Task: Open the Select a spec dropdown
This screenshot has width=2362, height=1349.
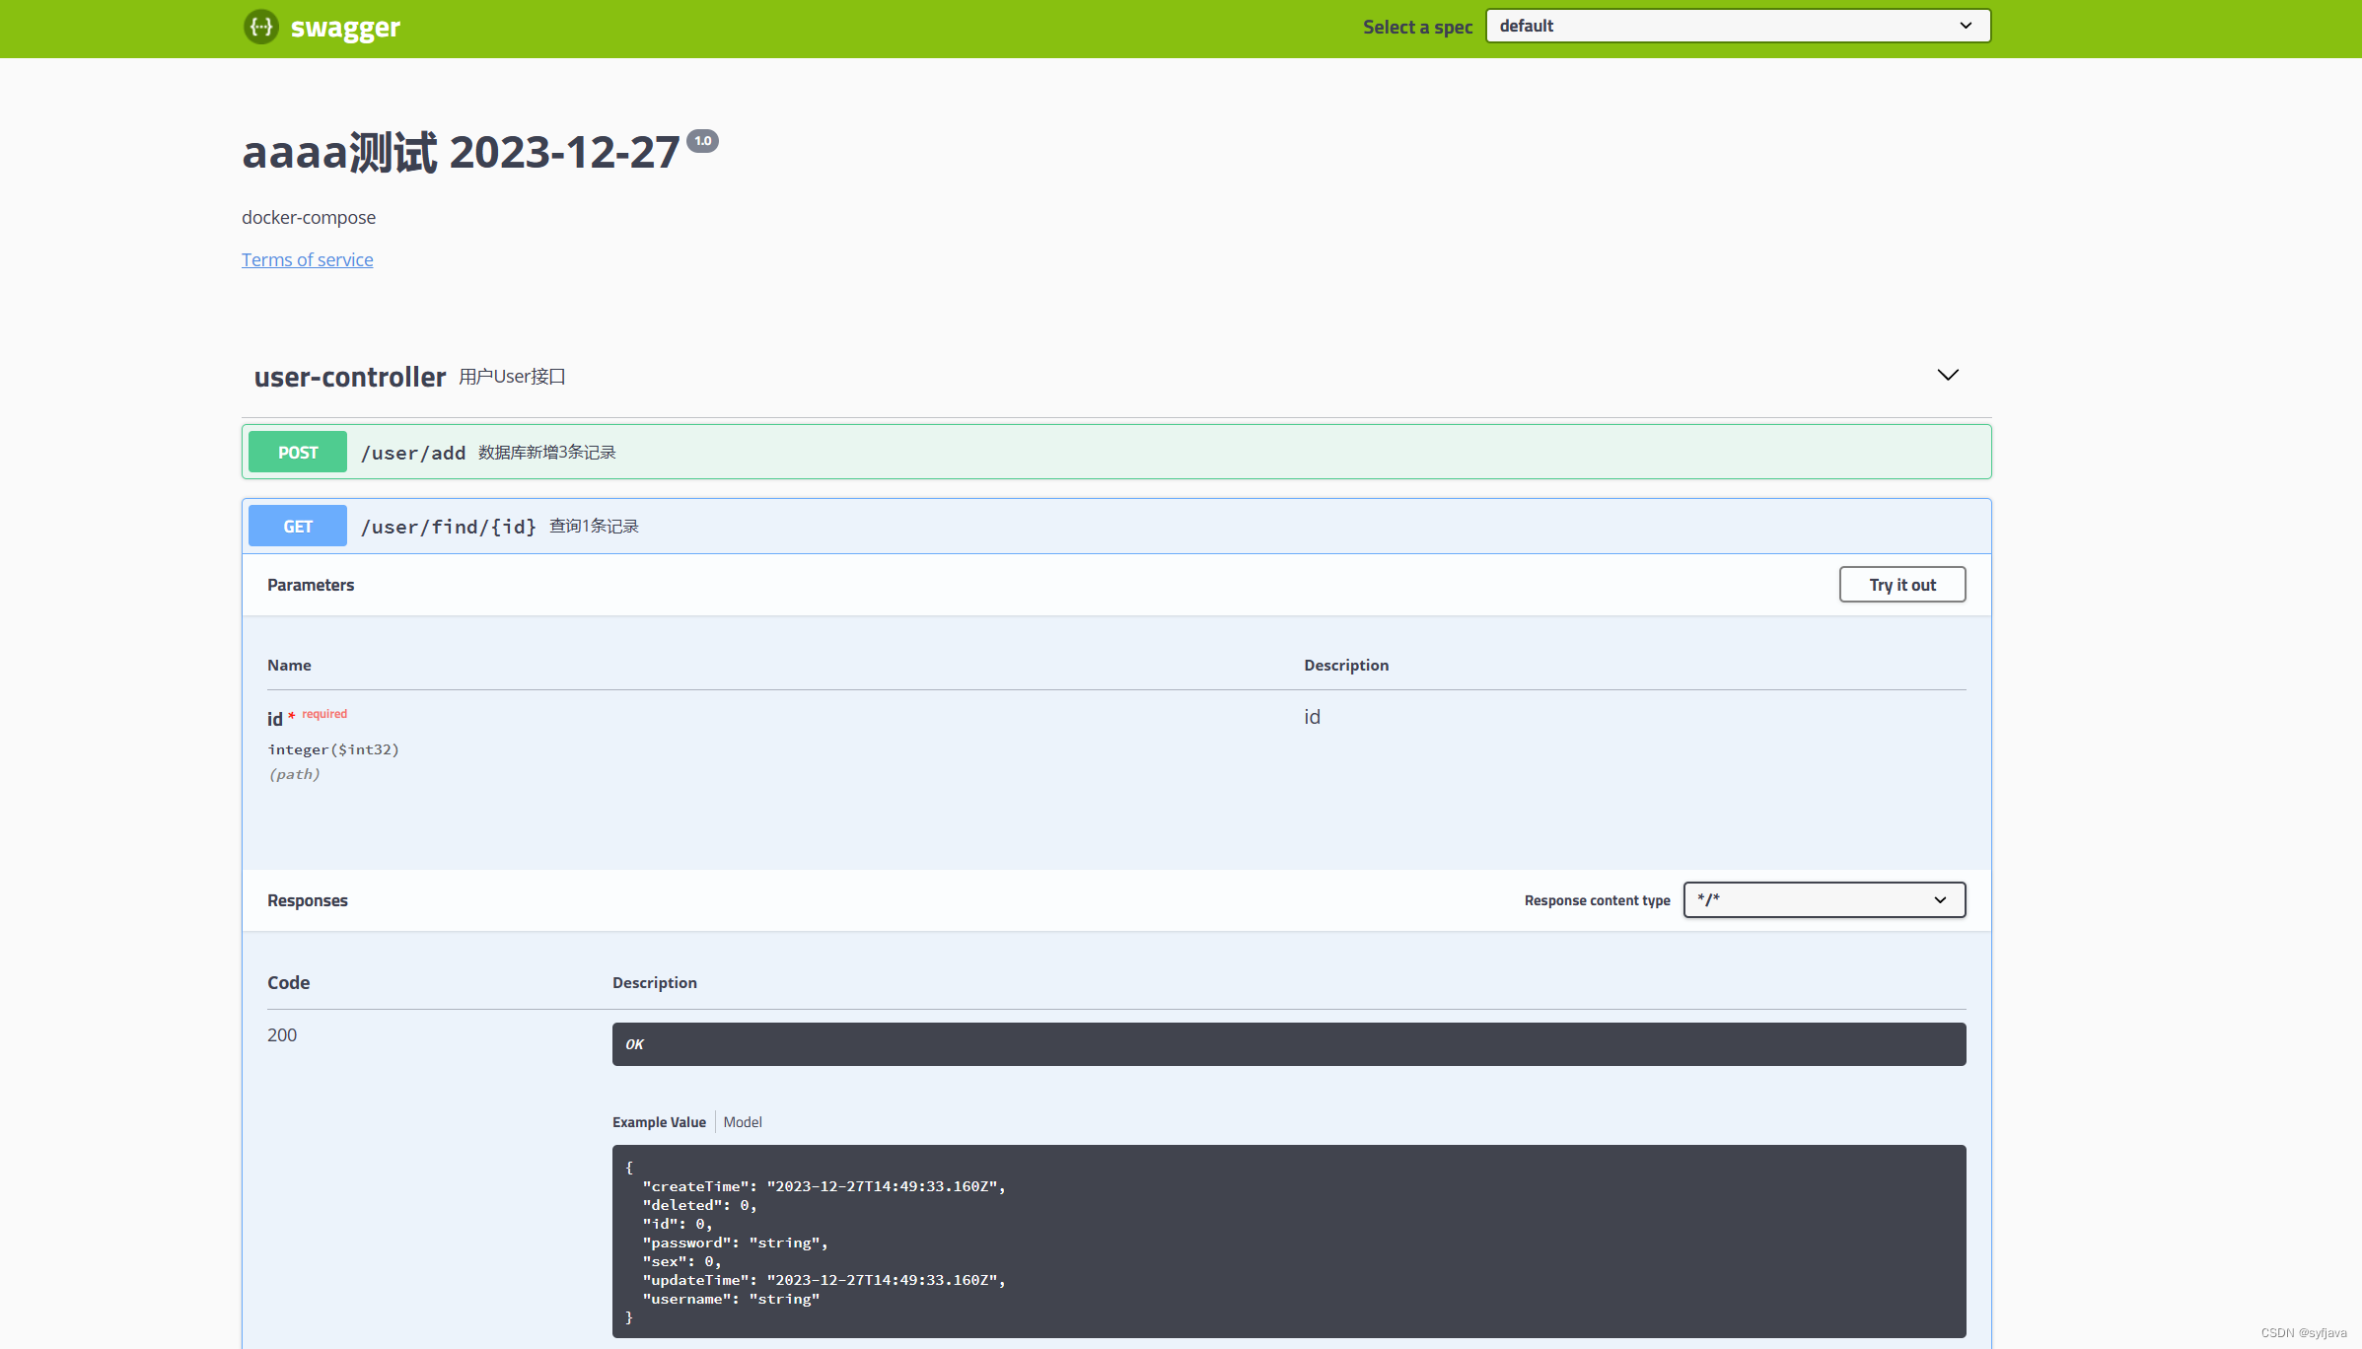Action: point(1736,26)
